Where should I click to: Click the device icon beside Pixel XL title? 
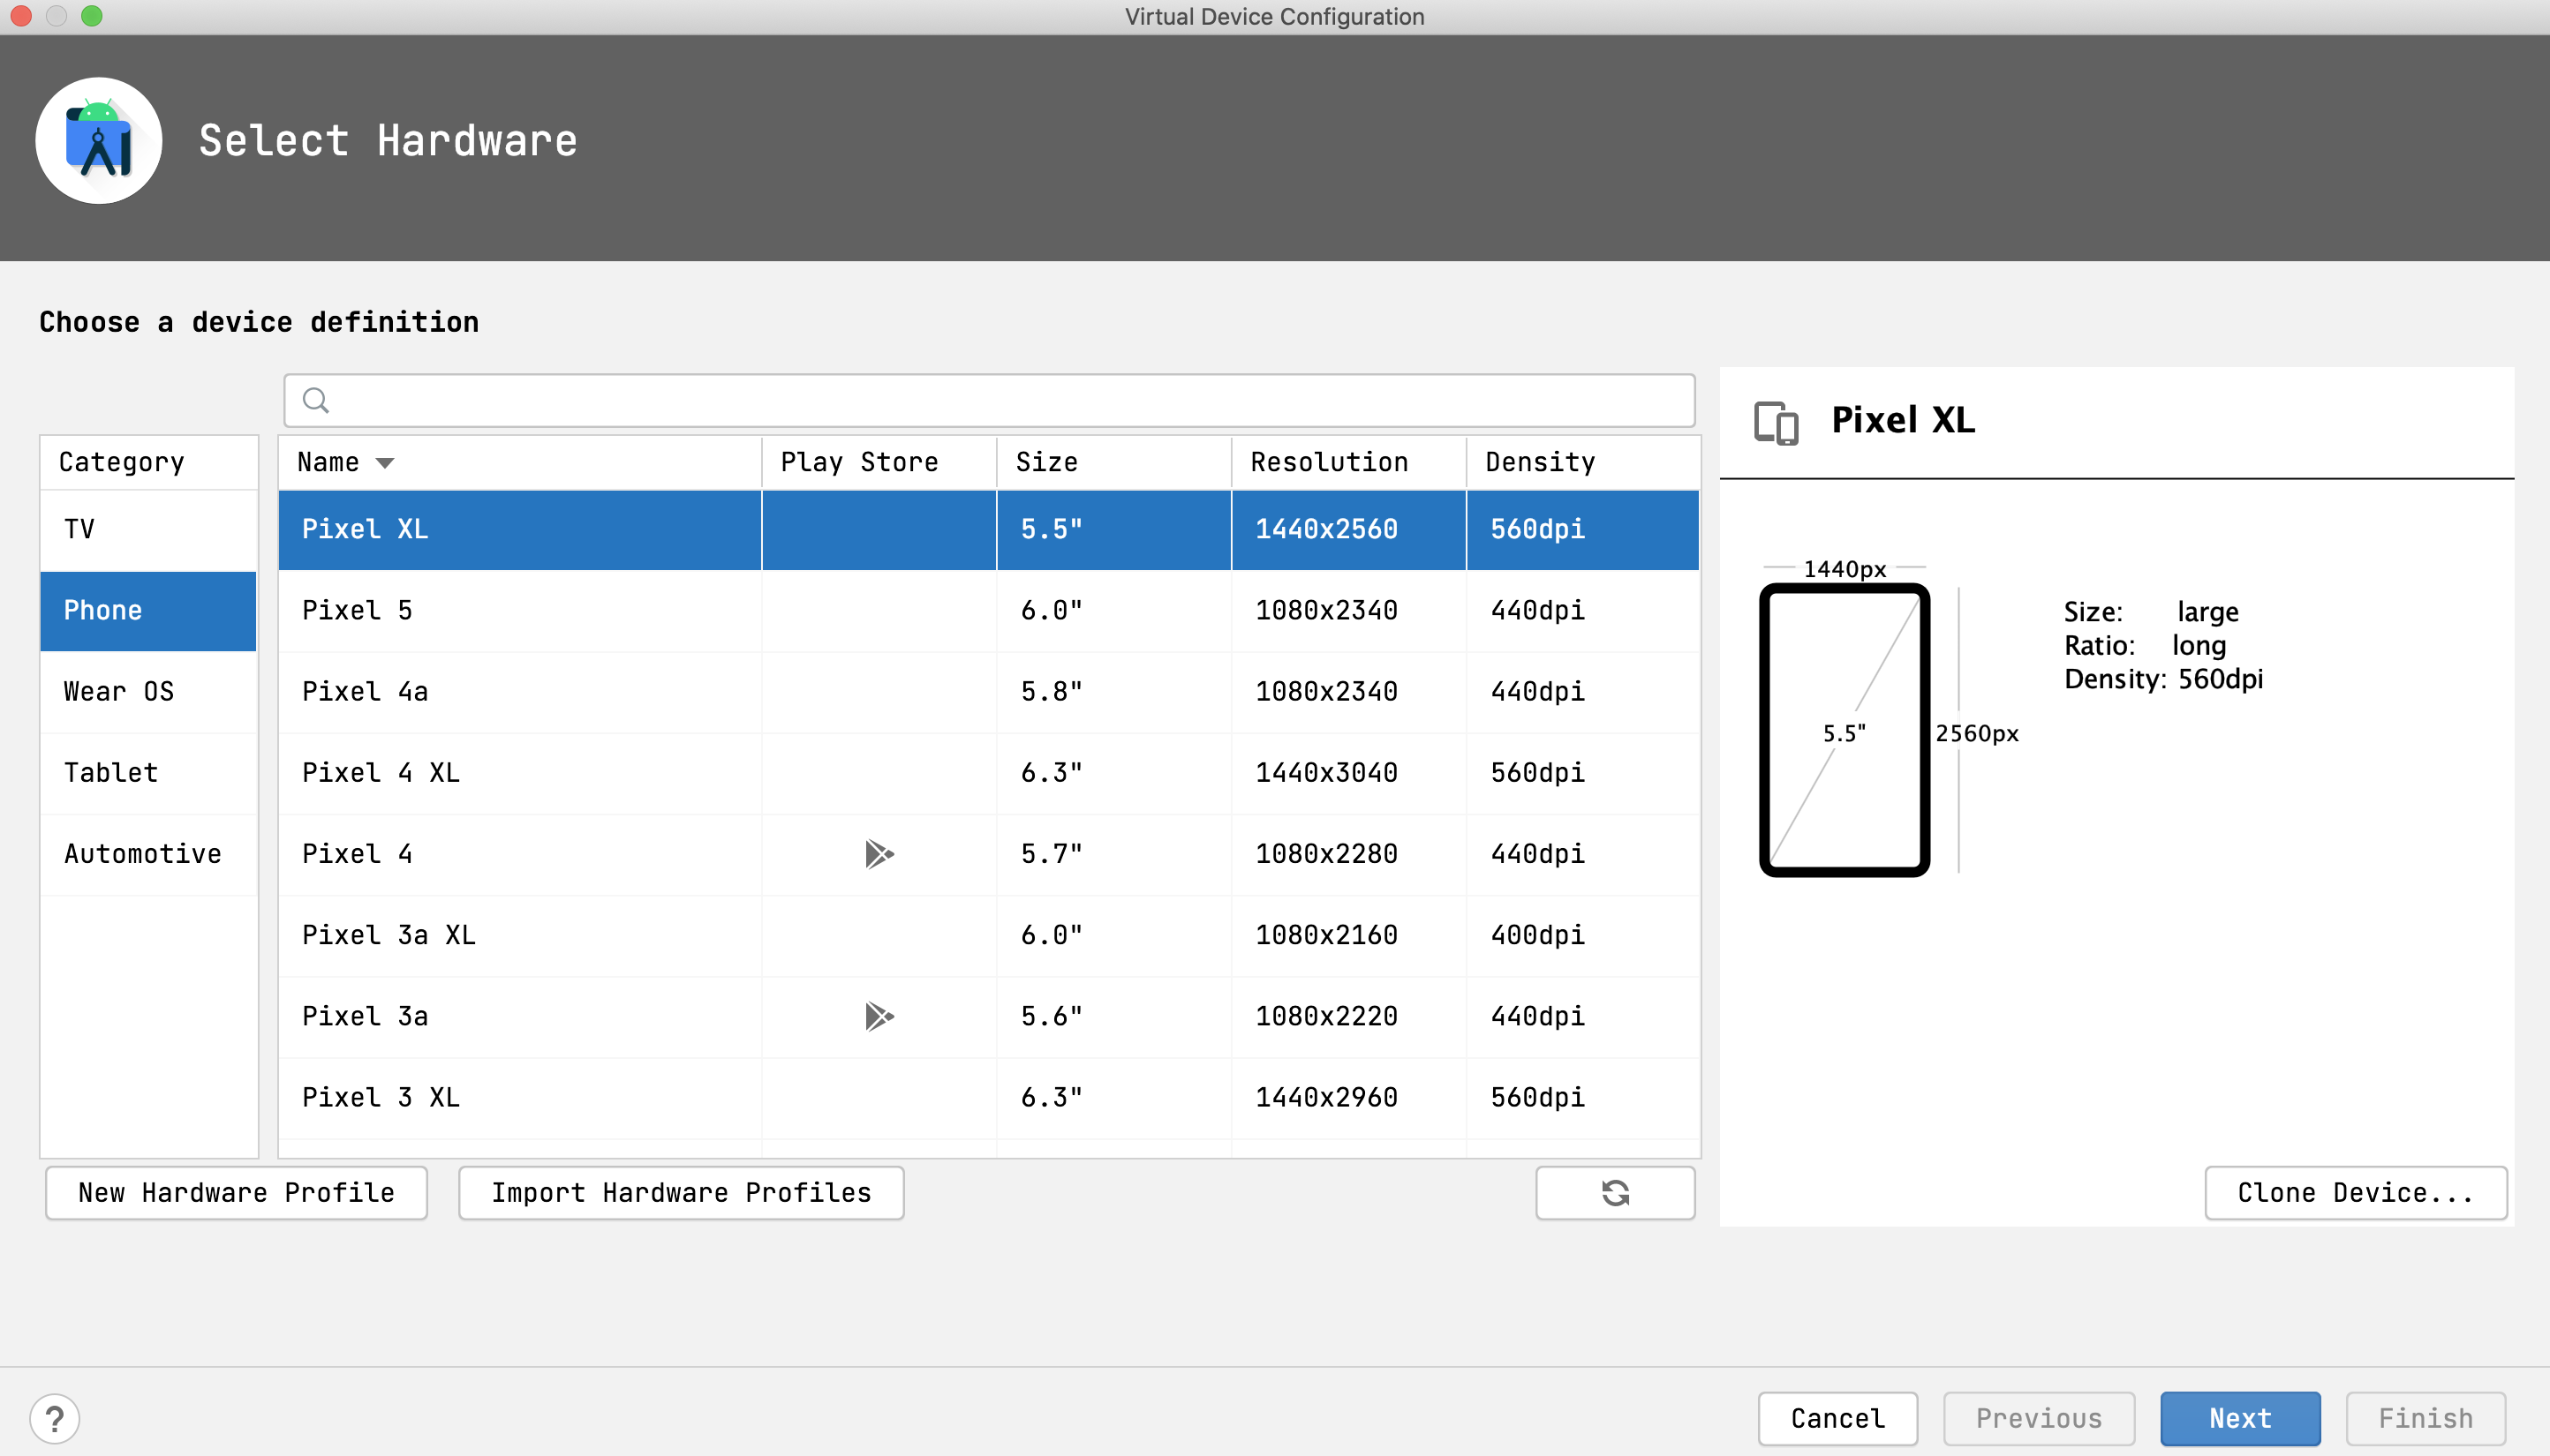(x=1777, y=422)
